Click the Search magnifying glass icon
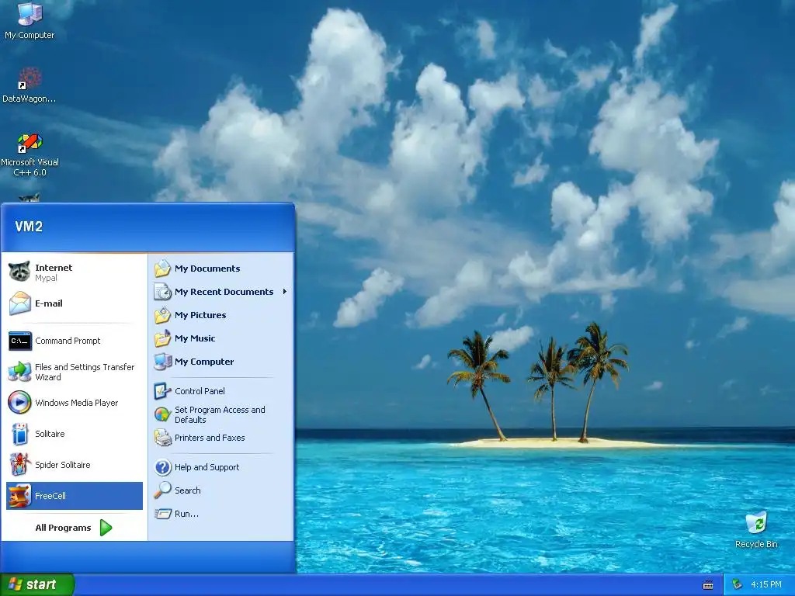This screenshot has width=795, height=596. tap(163, 490)
